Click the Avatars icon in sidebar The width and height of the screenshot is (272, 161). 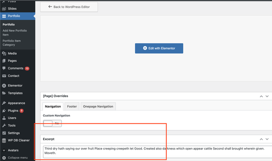point(4,150)
